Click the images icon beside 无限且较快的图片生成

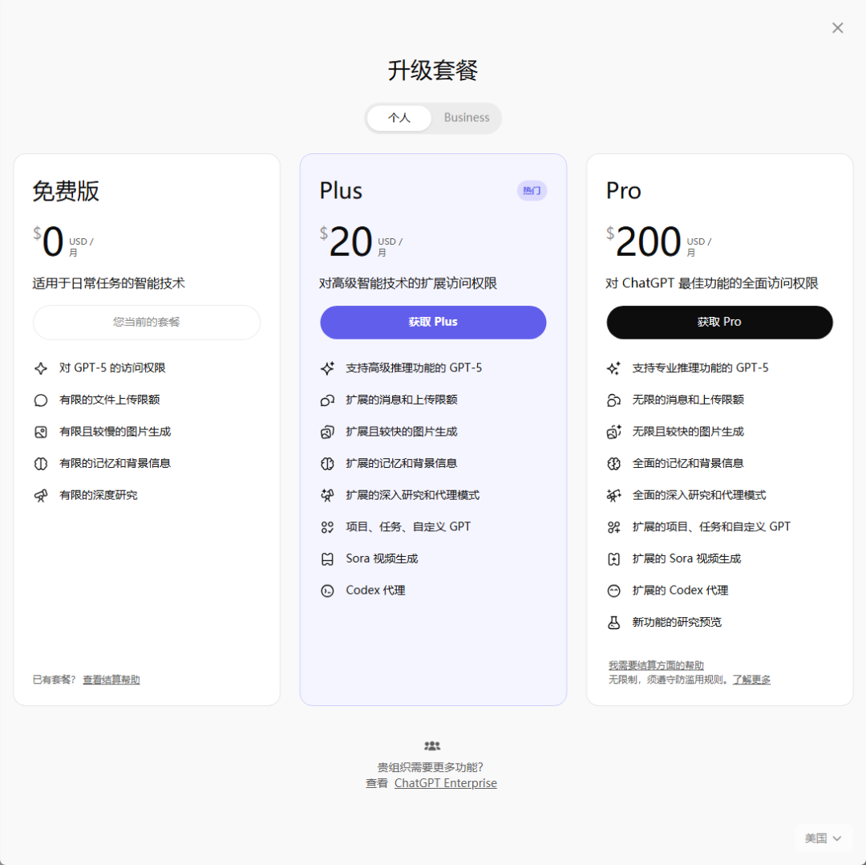click(x=613, y=433)
